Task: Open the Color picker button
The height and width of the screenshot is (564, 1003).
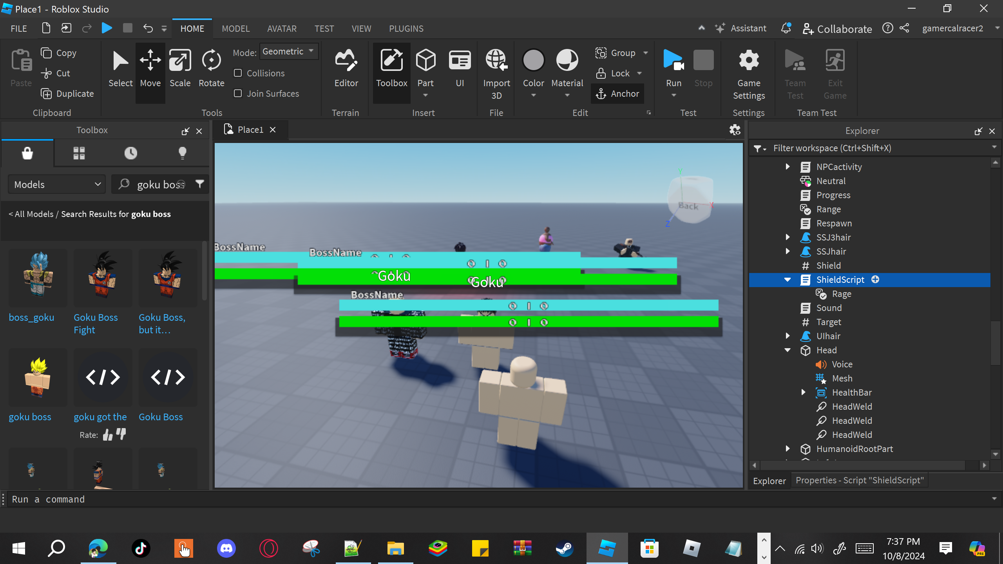Action: tap(533, 61)
